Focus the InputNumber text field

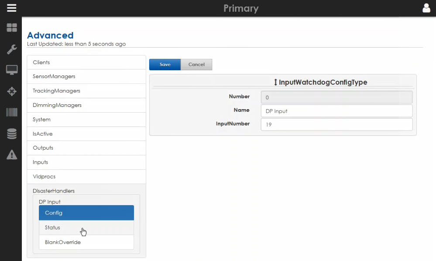point(336,124)
